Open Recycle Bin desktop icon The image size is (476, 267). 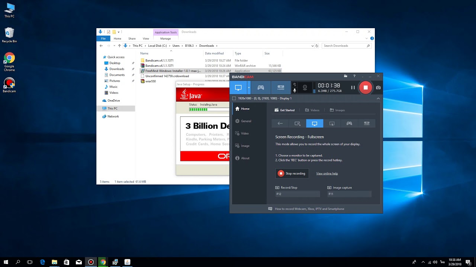tap(9, 35)
